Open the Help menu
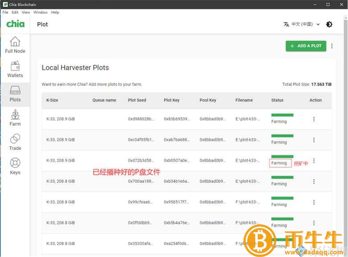 click(55, 12)
